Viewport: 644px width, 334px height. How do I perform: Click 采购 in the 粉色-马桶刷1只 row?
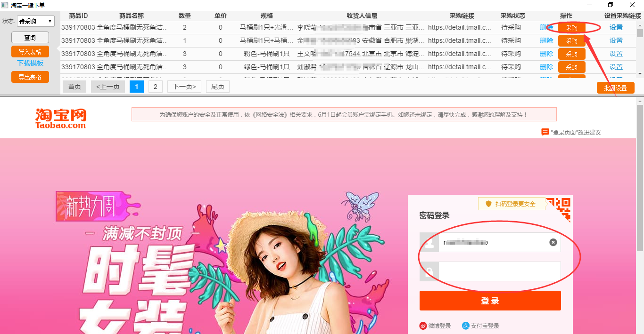572,54
